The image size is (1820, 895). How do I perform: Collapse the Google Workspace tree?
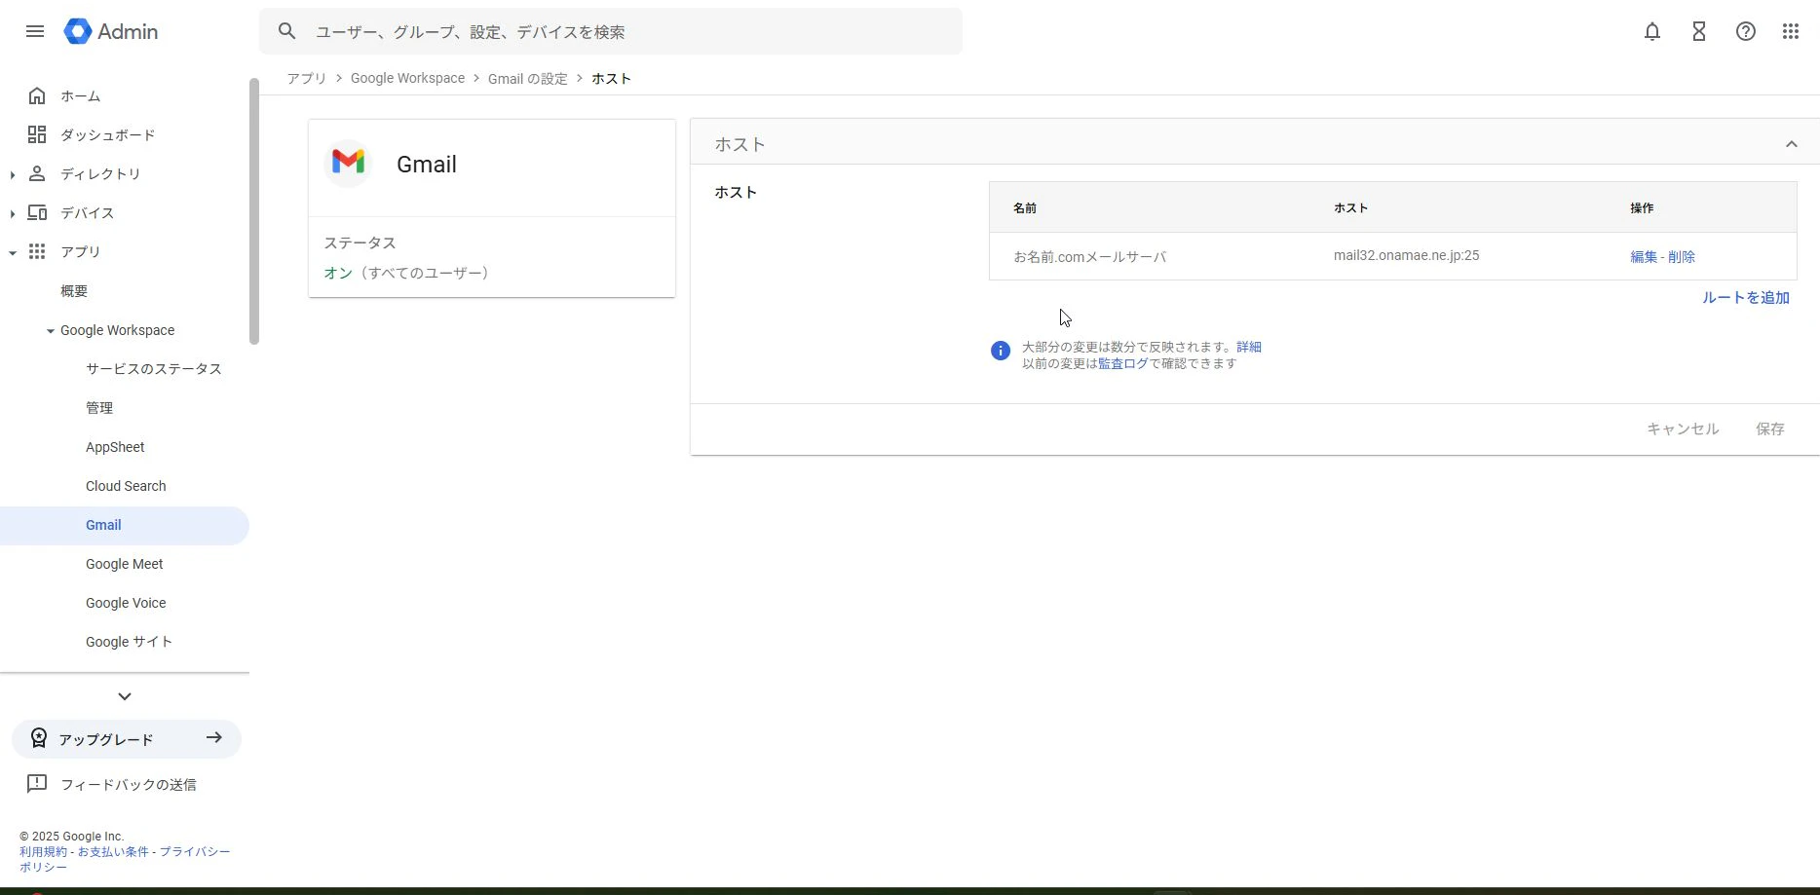click(51, 331)
